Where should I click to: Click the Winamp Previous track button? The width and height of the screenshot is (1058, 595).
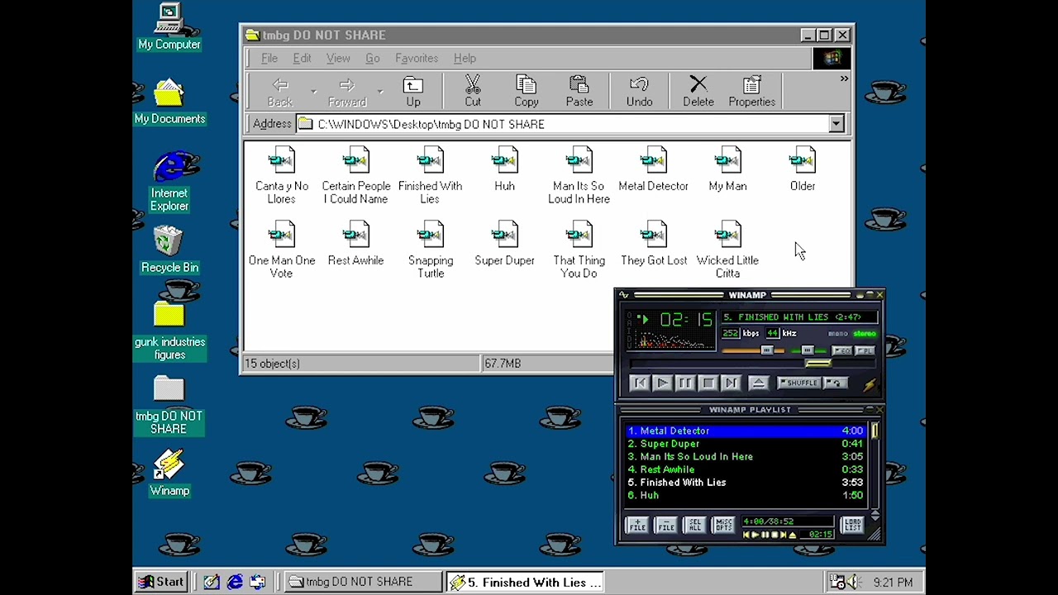click(x=640, y=383)
